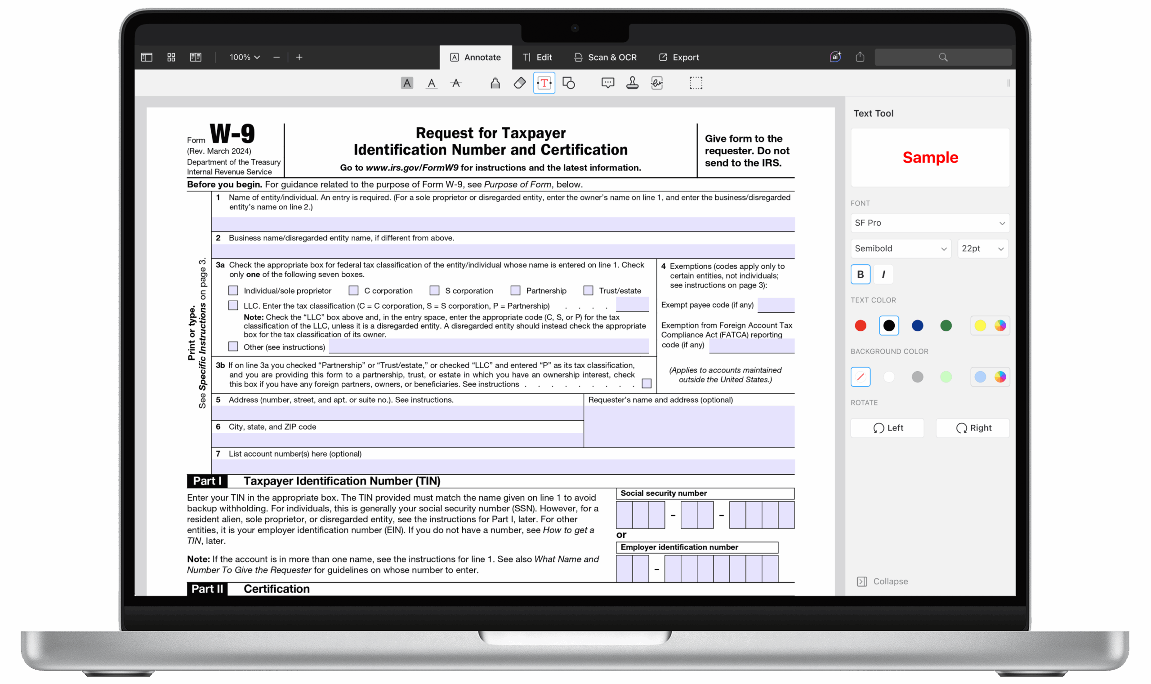Check the Individual/sole proprietor box
This screenshot has height=684, width=1151.
click(x=233, y=290)
